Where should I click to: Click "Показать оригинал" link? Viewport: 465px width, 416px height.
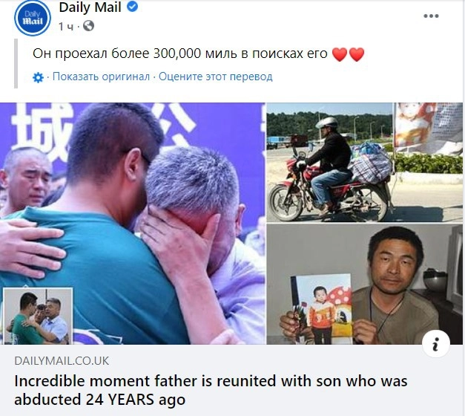click(x=101, y=77)
